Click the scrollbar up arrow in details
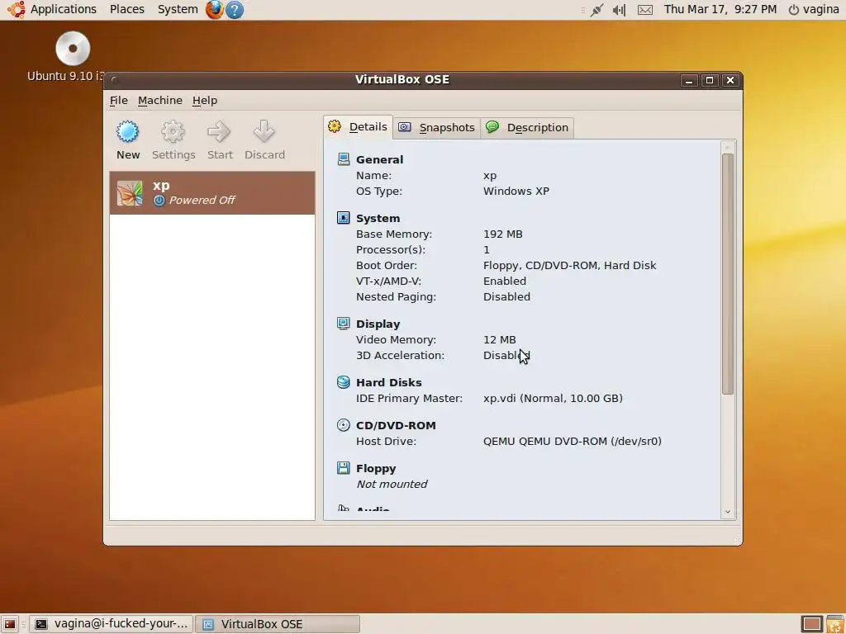Image resolution: width=846 pixels, height=634 pixels. pos(727,147)
